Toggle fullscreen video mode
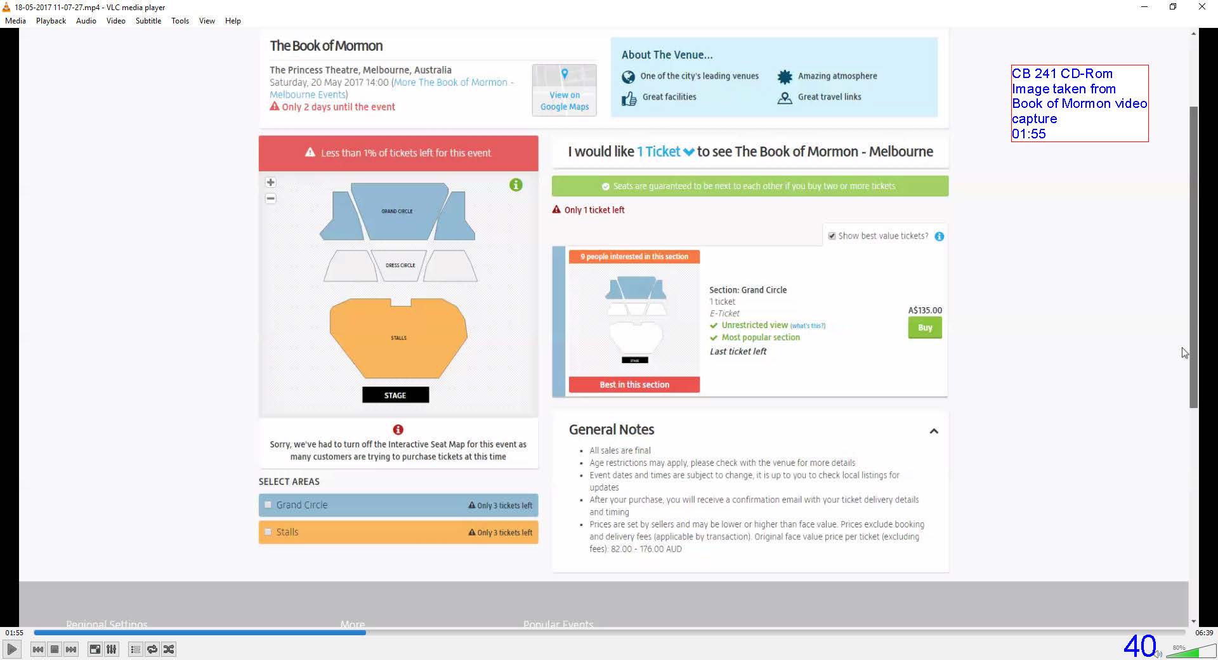The height and width of the screenshot is (660, 1218). tap(95, 649)
